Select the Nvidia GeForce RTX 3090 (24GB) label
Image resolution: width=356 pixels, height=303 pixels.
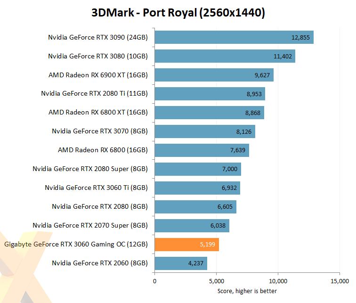click(x=98, y=37)
